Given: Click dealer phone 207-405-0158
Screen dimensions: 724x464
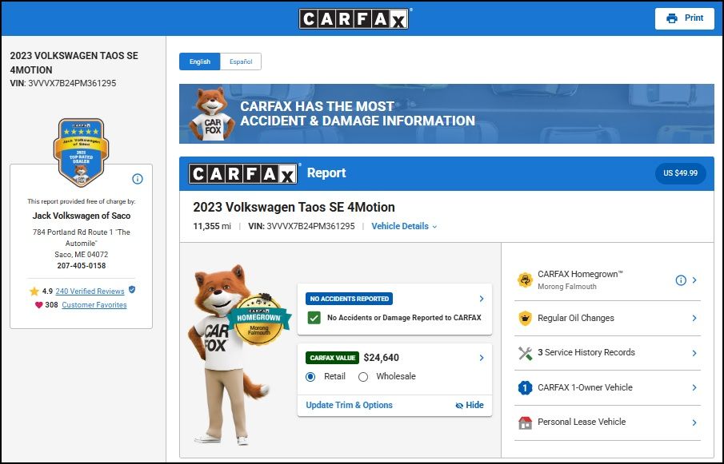Looking at the screenshot, I should 82,265.
